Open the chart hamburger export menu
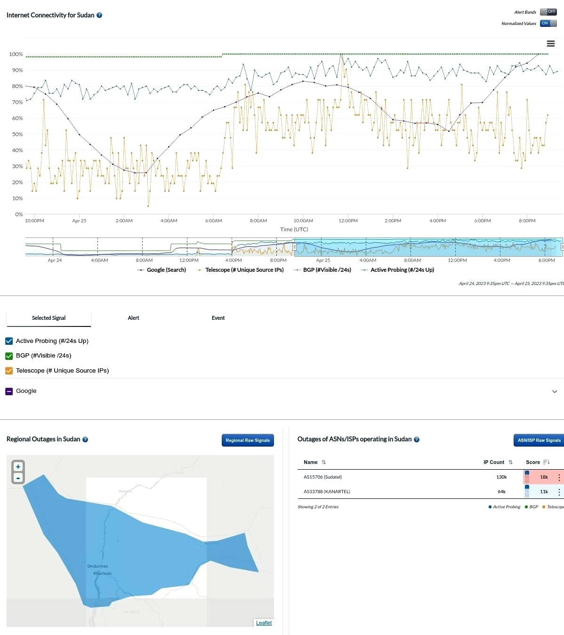 point(550,44)
